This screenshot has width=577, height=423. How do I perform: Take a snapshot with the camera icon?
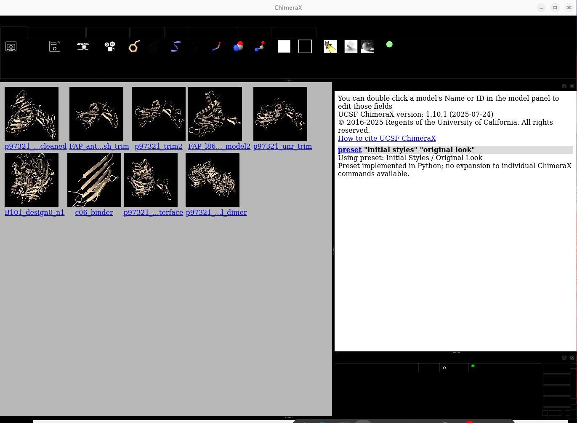83,46
